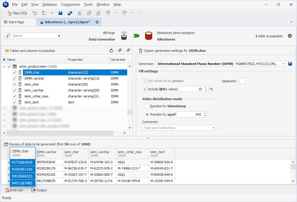
Task: Click the Undo arrow icon
Action: 108,13
